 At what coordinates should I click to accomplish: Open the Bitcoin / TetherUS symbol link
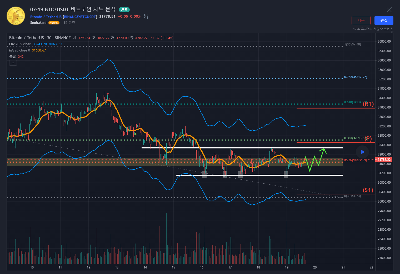(x=46, y=17)
